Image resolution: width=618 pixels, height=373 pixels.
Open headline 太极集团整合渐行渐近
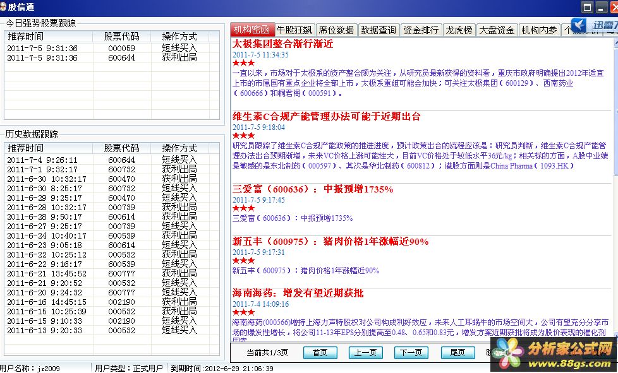[282, 44]
